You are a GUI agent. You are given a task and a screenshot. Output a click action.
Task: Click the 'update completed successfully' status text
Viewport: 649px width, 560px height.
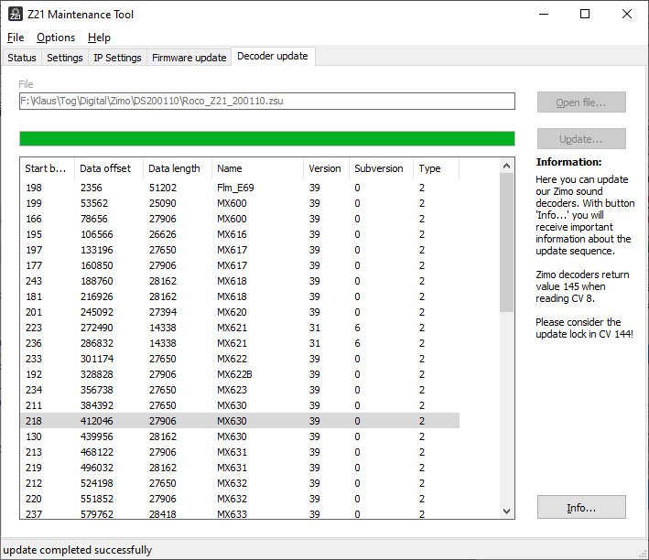click(x=78, y=550)
